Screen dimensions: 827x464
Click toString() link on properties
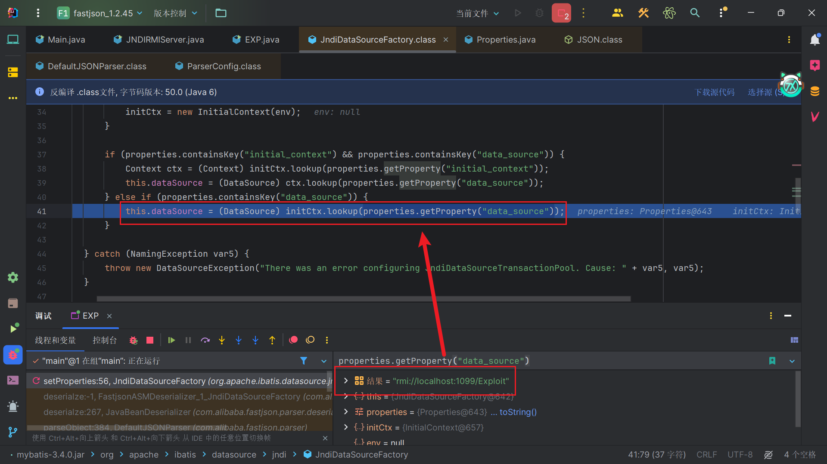coord(518,412)
